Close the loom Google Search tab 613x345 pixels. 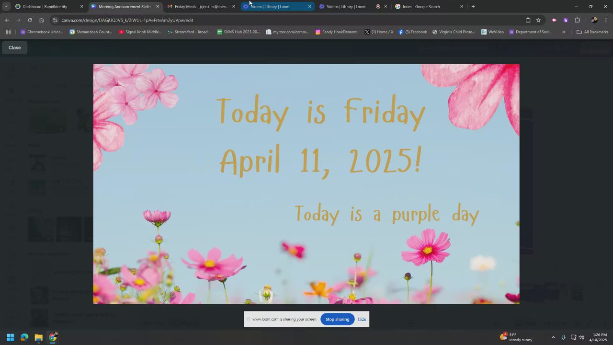pyautogui.click(x=461, y=7)
